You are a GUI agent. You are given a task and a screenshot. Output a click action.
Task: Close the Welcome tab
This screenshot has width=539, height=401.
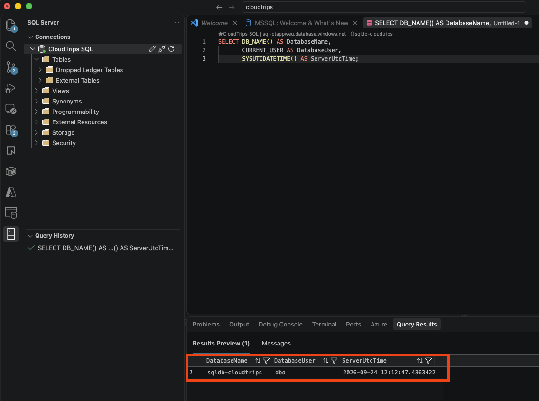point(235,23)
